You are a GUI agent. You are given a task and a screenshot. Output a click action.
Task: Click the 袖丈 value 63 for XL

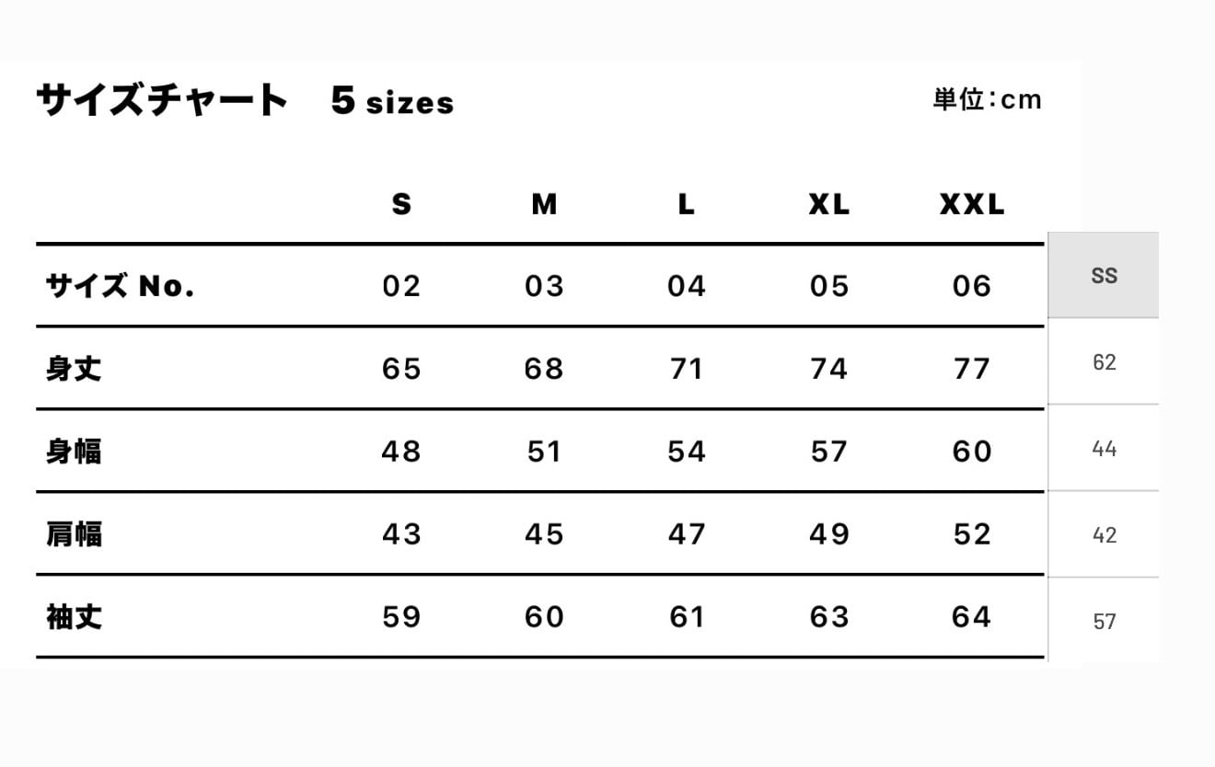click(828, 617)
